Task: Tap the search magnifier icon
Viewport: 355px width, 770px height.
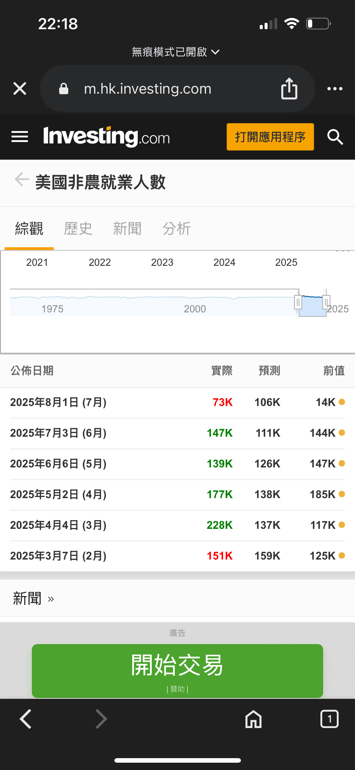Action: coord(335,137)
